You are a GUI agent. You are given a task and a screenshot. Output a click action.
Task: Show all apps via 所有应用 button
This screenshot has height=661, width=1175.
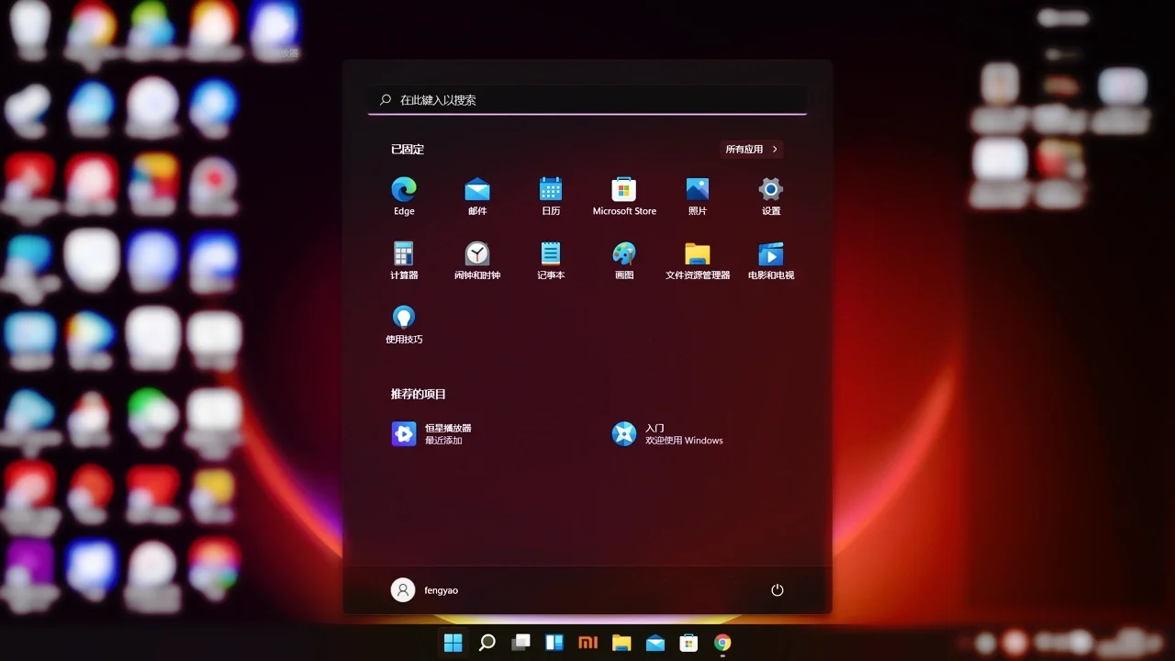752,150
